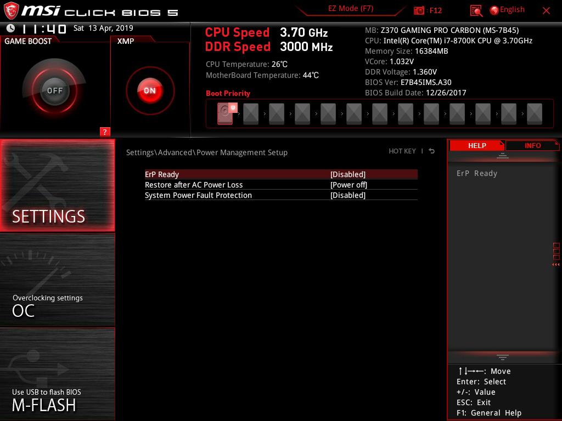Viewport: 562px width, 421px height.
Task: Open the Game Boost question mark help
Action: (105, 132)
